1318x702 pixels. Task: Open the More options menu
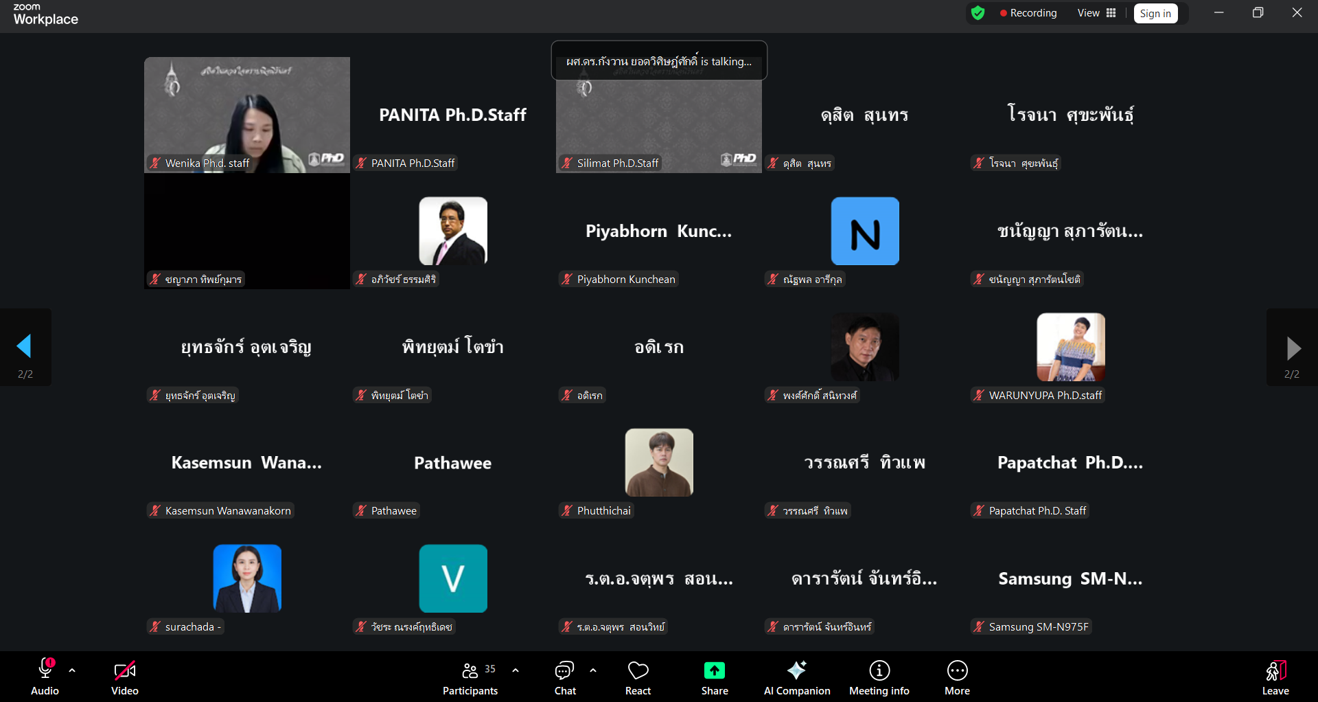pos(957,678)
